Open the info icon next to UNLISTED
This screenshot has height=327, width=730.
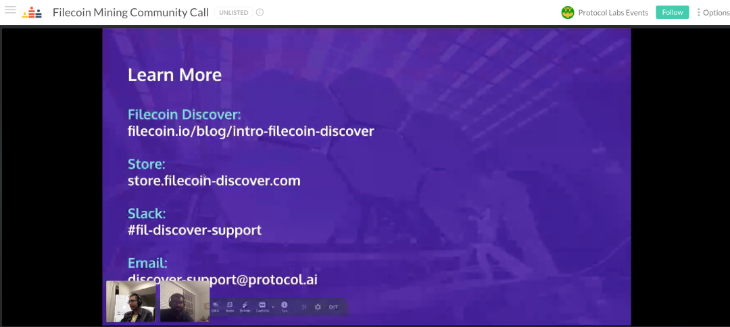[x=260, y=13]
